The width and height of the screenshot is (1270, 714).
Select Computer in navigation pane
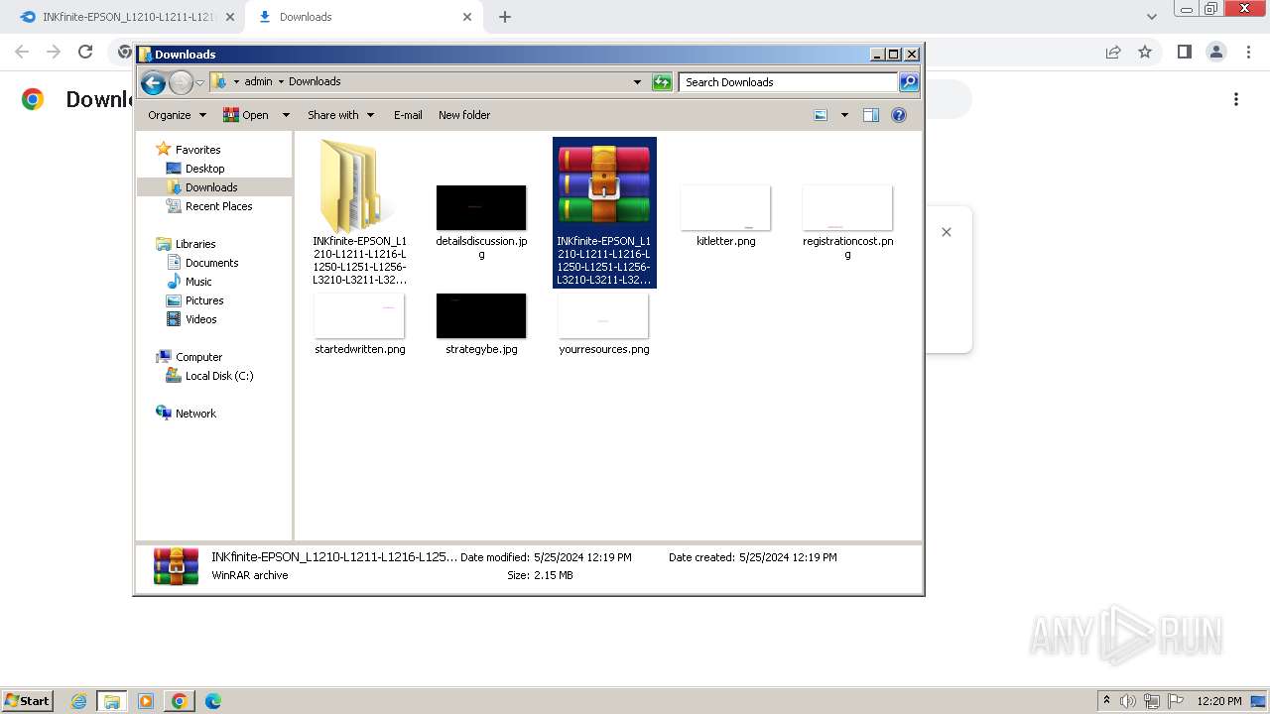(198, 357)
